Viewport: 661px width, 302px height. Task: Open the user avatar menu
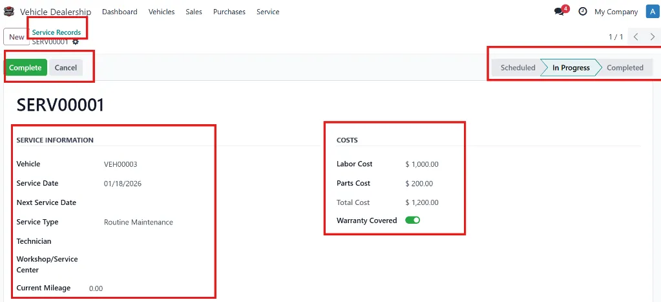coord(653,12)
